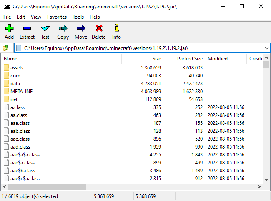Viewport: 271px width, 201px height.
Task: Click size value 4 255
Action: tap(155, 155)
